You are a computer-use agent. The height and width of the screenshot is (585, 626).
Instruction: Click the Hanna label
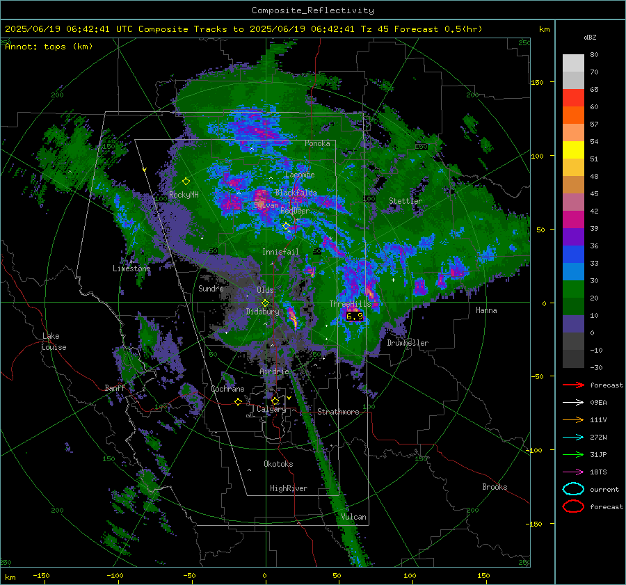pos(486,310)
